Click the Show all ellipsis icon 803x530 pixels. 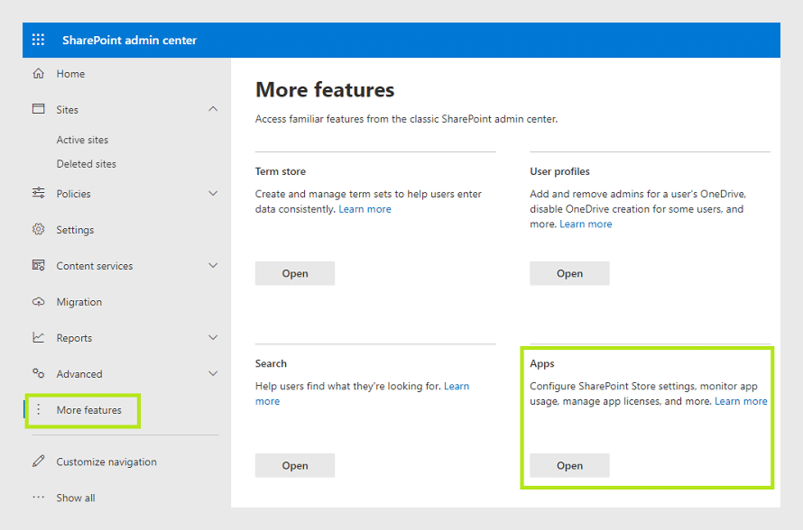(x=39, y=497)
